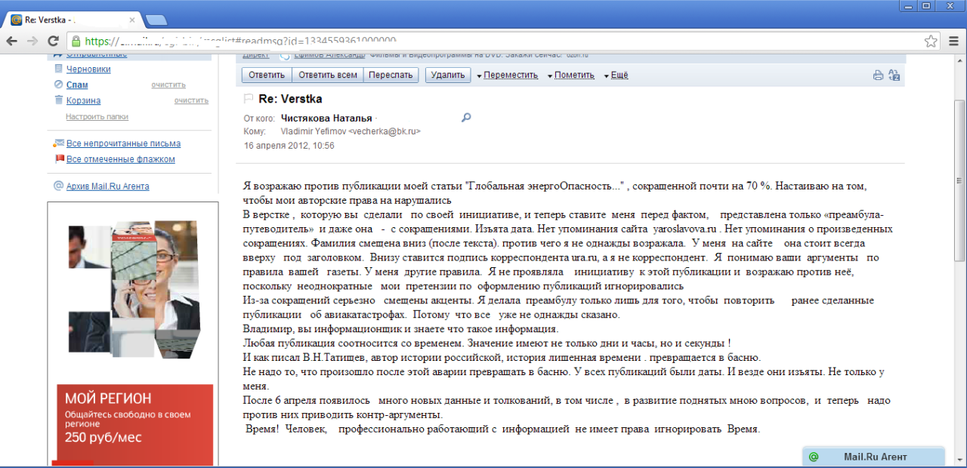Click the МОЙ РЕГИОН ad banner
967x468 pixels.
135,424
